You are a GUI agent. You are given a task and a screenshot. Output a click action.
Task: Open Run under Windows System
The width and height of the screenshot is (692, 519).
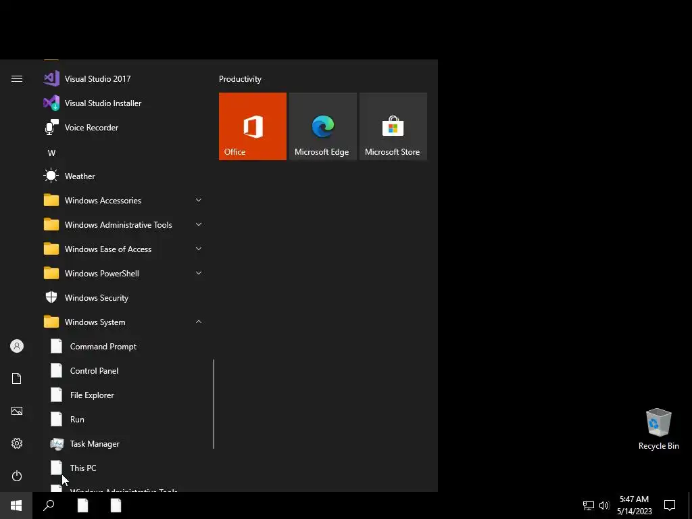click(122, 419)
